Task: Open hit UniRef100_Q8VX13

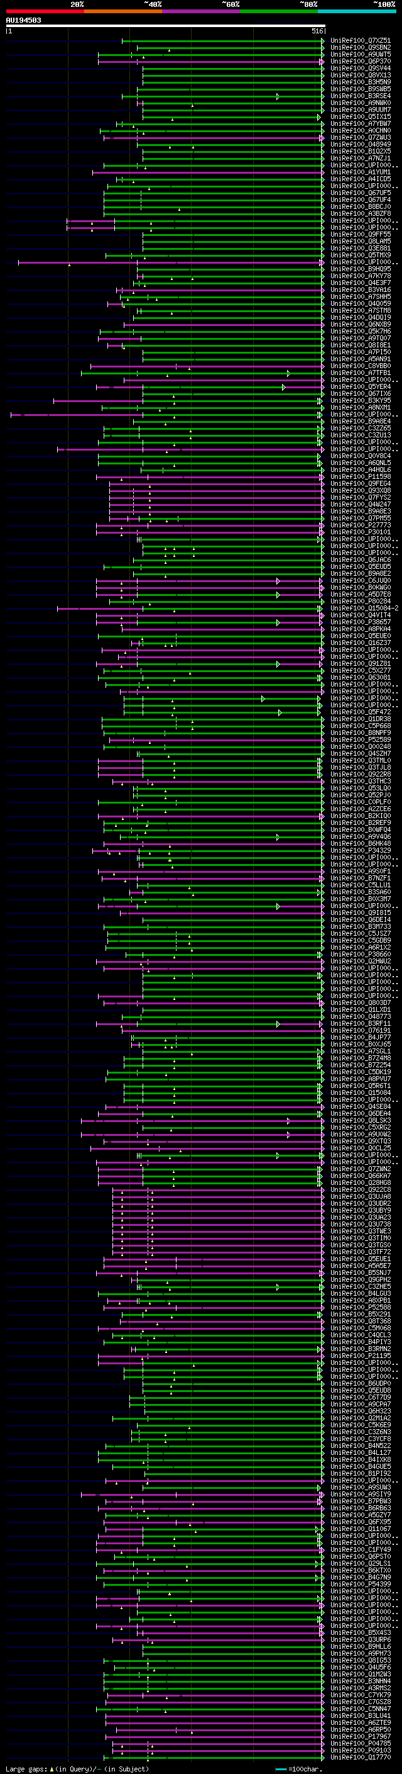Action: (361, 75)
